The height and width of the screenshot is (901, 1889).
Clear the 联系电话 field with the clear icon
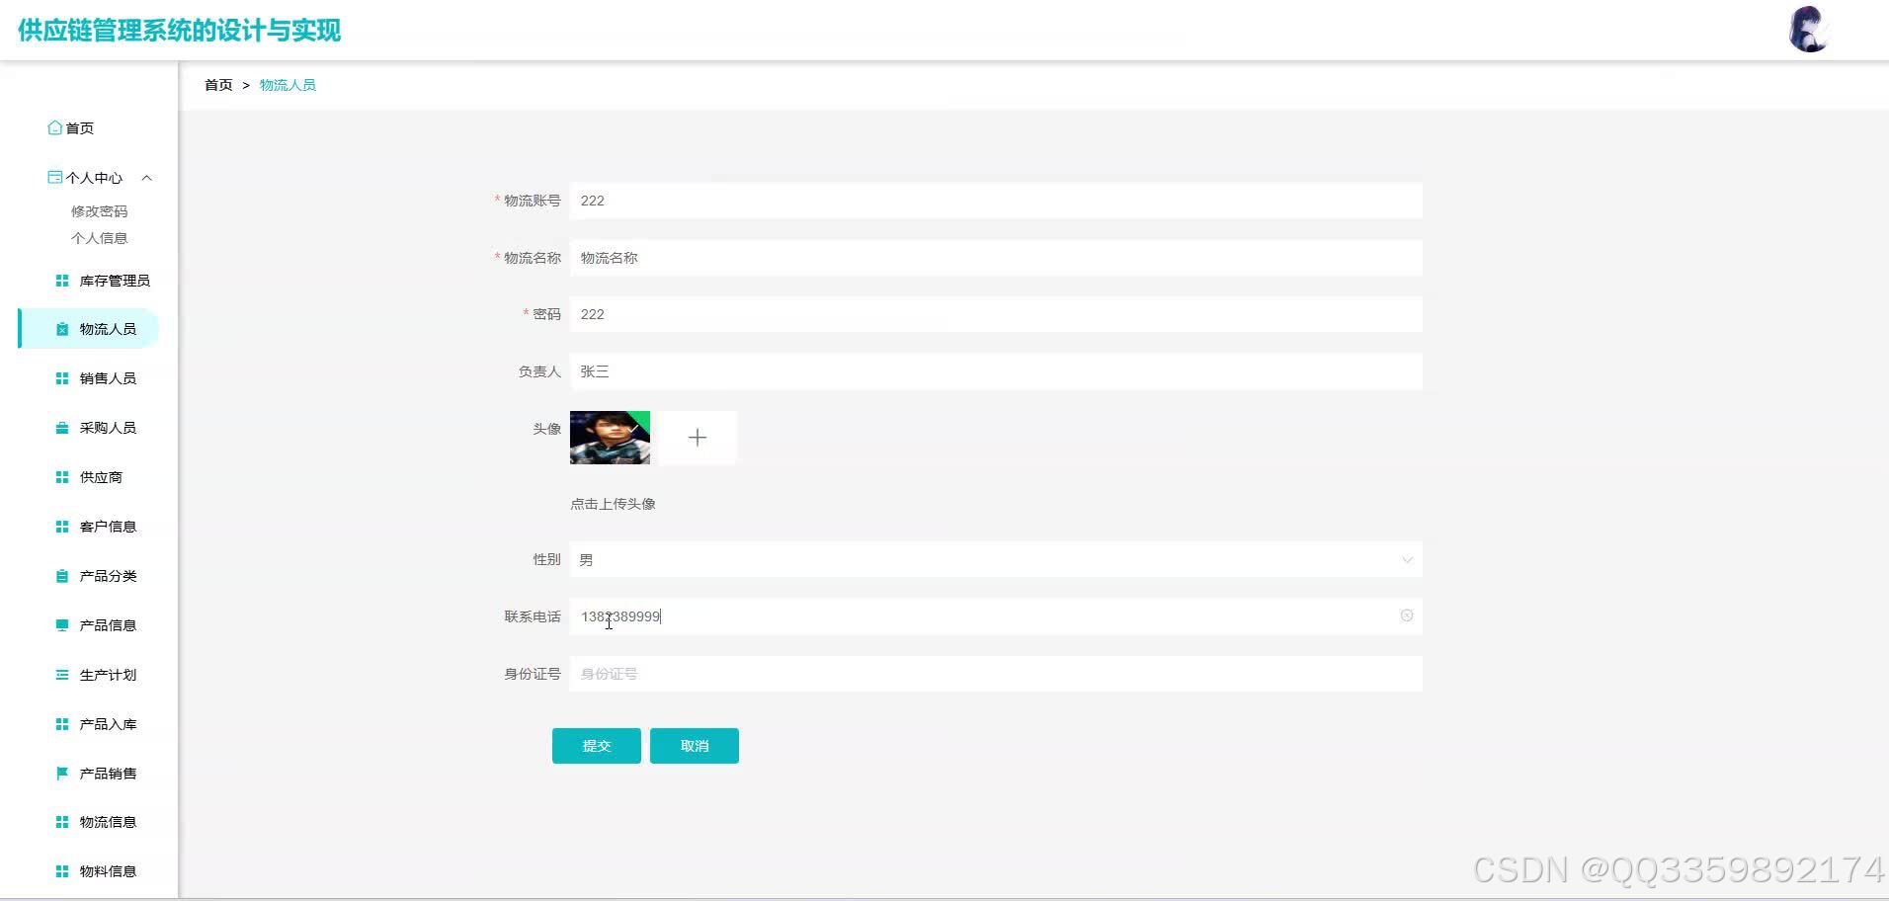point(1406,615)
